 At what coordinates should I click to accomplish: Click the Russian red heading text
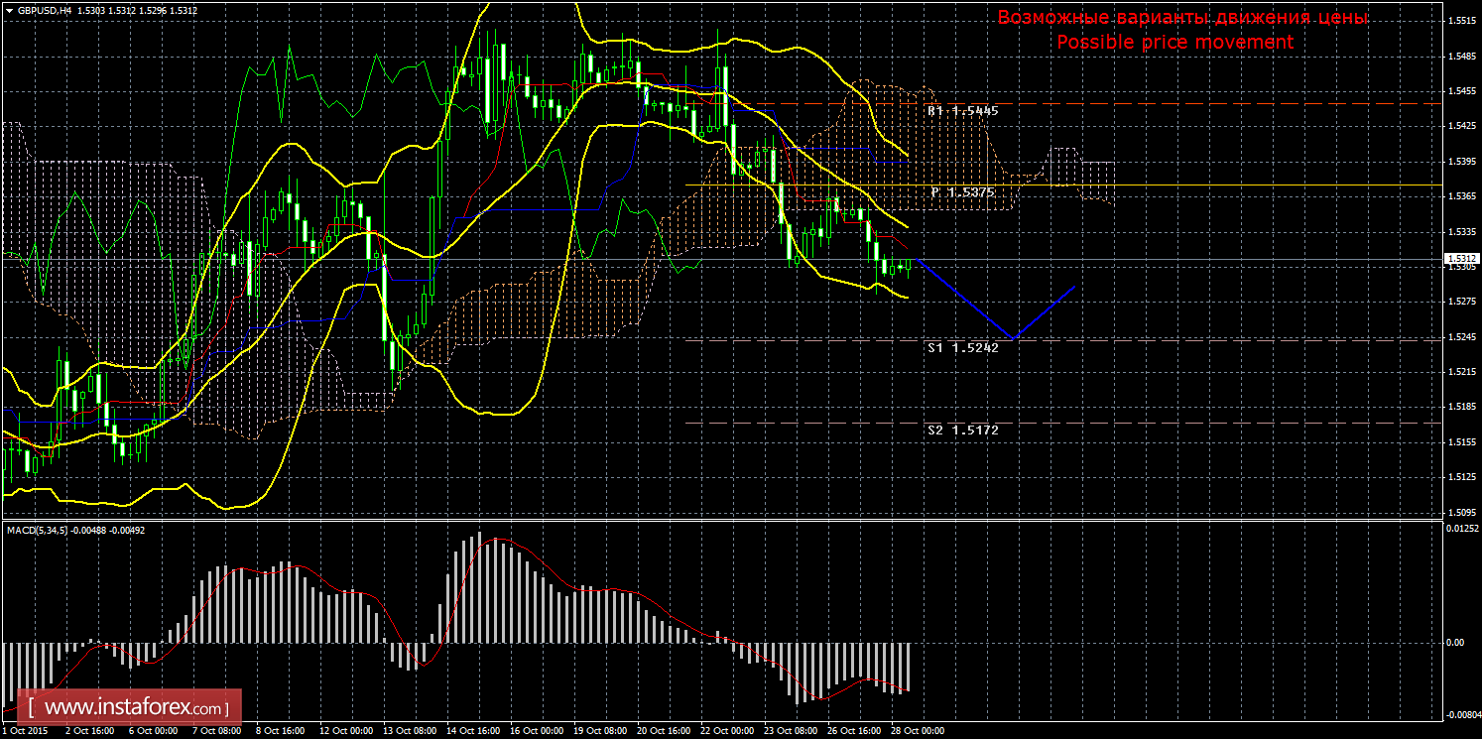click(x=1182, y=18)
